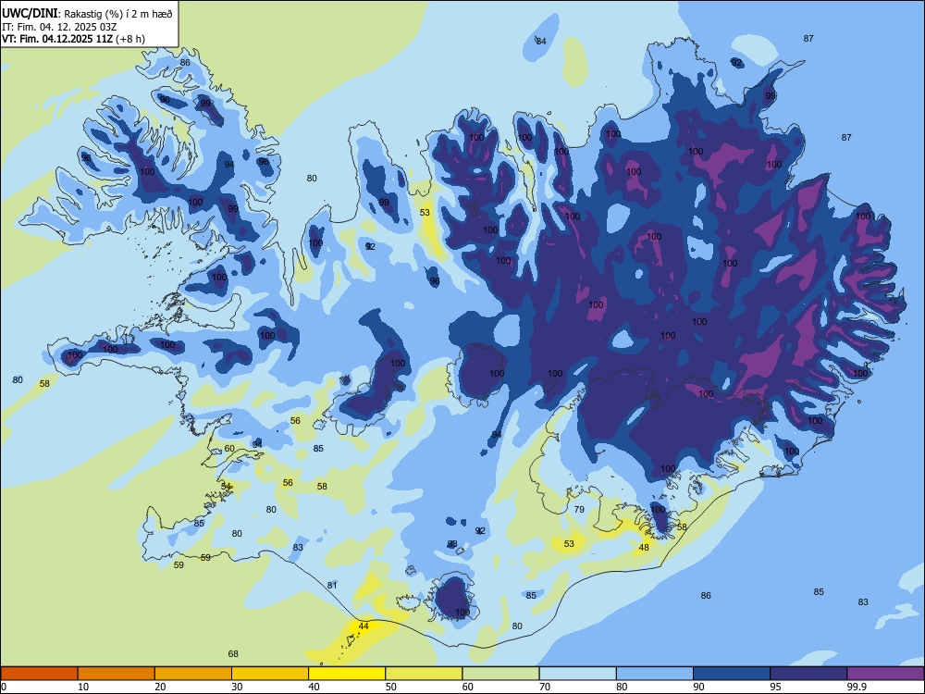
Task: Click the '79' humidity value on the map
Action: [579, 509]
